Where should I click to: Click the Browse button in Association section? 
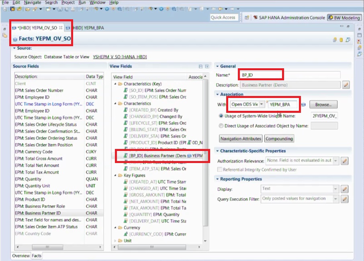323,104
